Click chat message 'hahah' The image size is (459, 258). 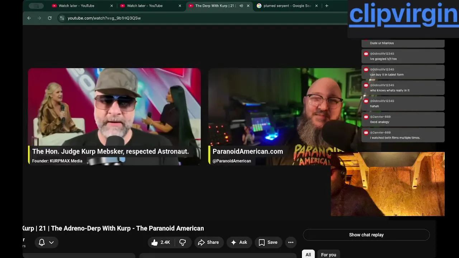tap(374, 106)
